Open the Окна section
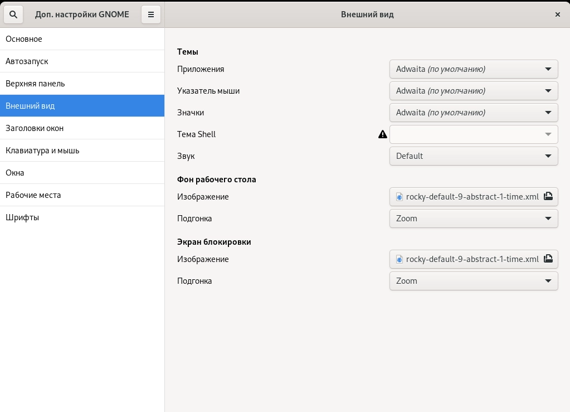The height and width of the screenshot is (412, 570). [x=82, y=173]
